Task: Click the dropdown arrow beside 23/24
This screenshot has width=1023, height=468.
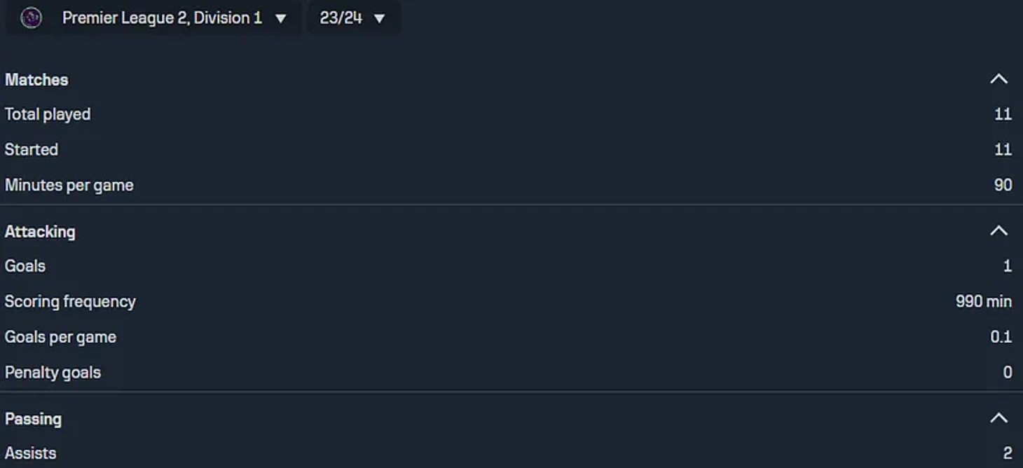Action: [379, 18]
